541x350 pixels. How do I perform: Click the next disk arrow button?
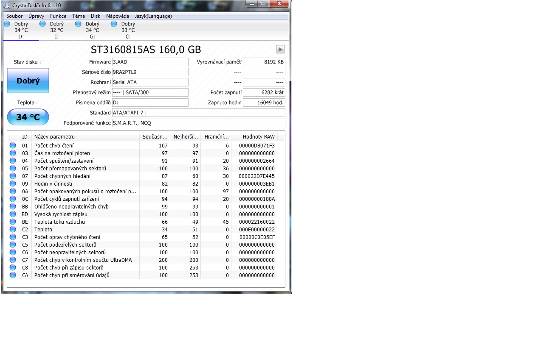(280, 49)
